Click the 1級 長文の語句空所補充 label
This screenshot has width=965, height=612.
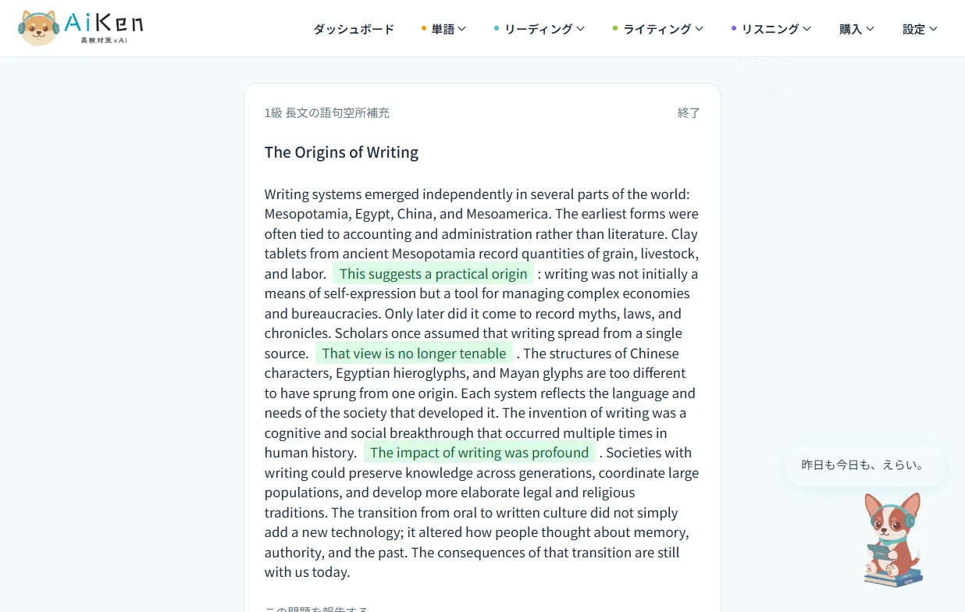[x=327, y=113]
